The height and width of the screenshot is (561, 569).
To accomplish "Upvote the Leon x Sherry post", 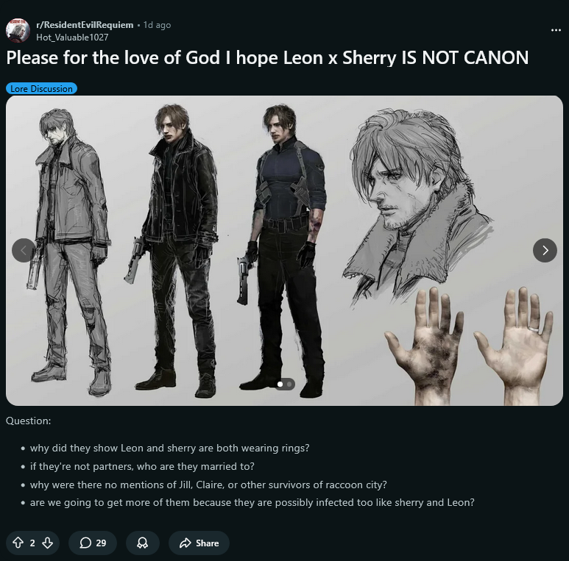I will 18,543.
